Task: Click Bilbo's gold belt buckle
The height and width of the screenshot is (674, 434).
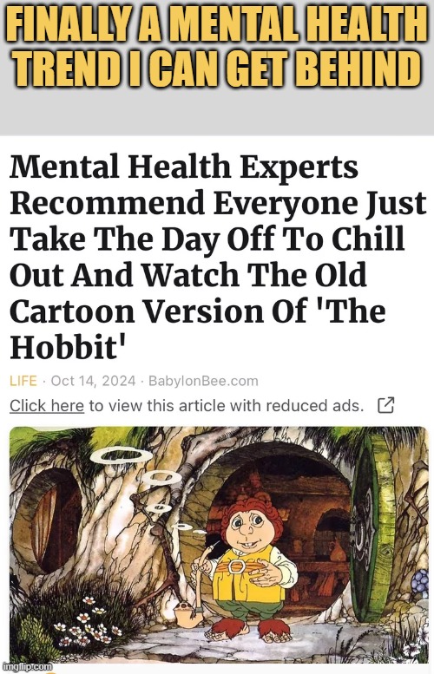Action: point(236,566)
